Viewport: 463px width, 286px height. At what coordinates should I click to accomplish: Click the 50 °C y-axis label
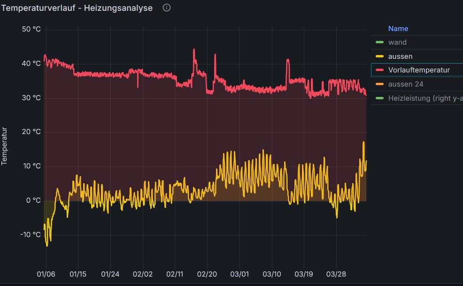(31, 29)
